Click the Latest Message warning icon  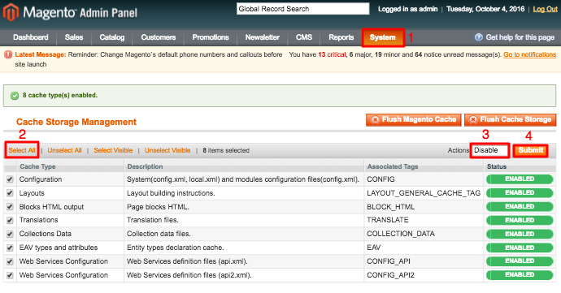coord(8,54)
